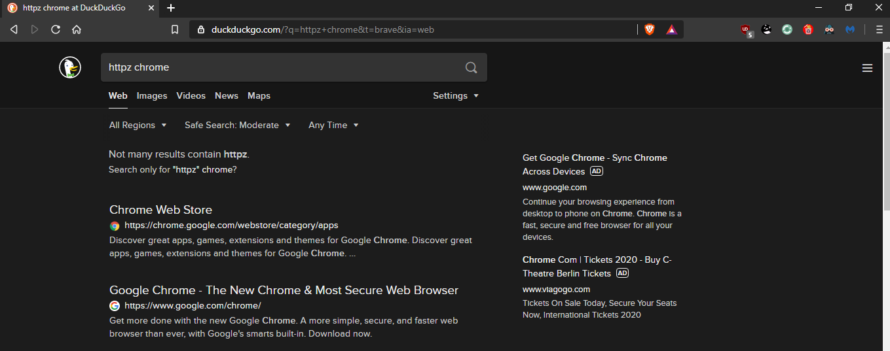Reload the page
Image resolution: width=890 pixels, height=351 pixels.
coord(56,29)
